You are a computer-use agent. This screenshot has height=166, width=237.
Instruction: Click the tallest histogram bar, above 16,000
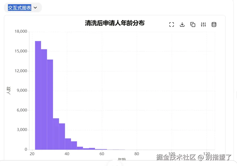(38, 95)
